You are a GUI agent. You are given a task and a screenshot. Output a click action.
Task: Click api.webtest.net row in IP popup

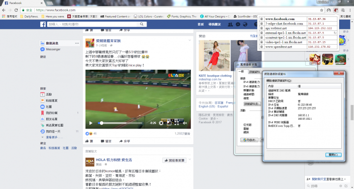(298, 28)
